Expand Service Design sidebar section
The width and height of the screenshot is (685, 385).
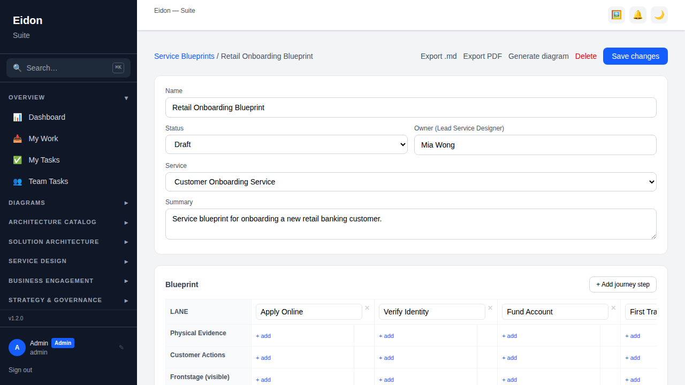[x=68, y=261]
